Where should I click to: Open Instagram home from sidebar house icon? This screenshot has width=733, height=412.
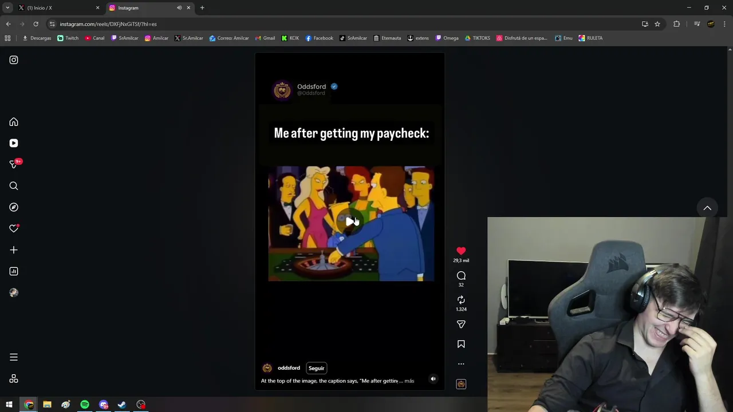click(14, 122)
